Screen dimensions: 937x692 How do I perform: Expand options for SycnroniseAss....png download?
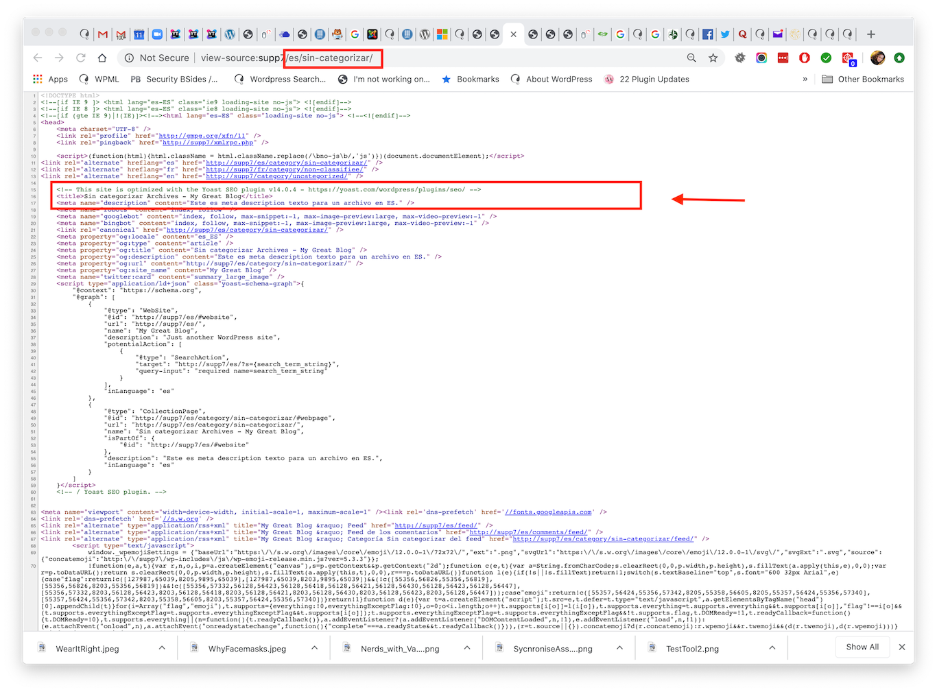619,648
